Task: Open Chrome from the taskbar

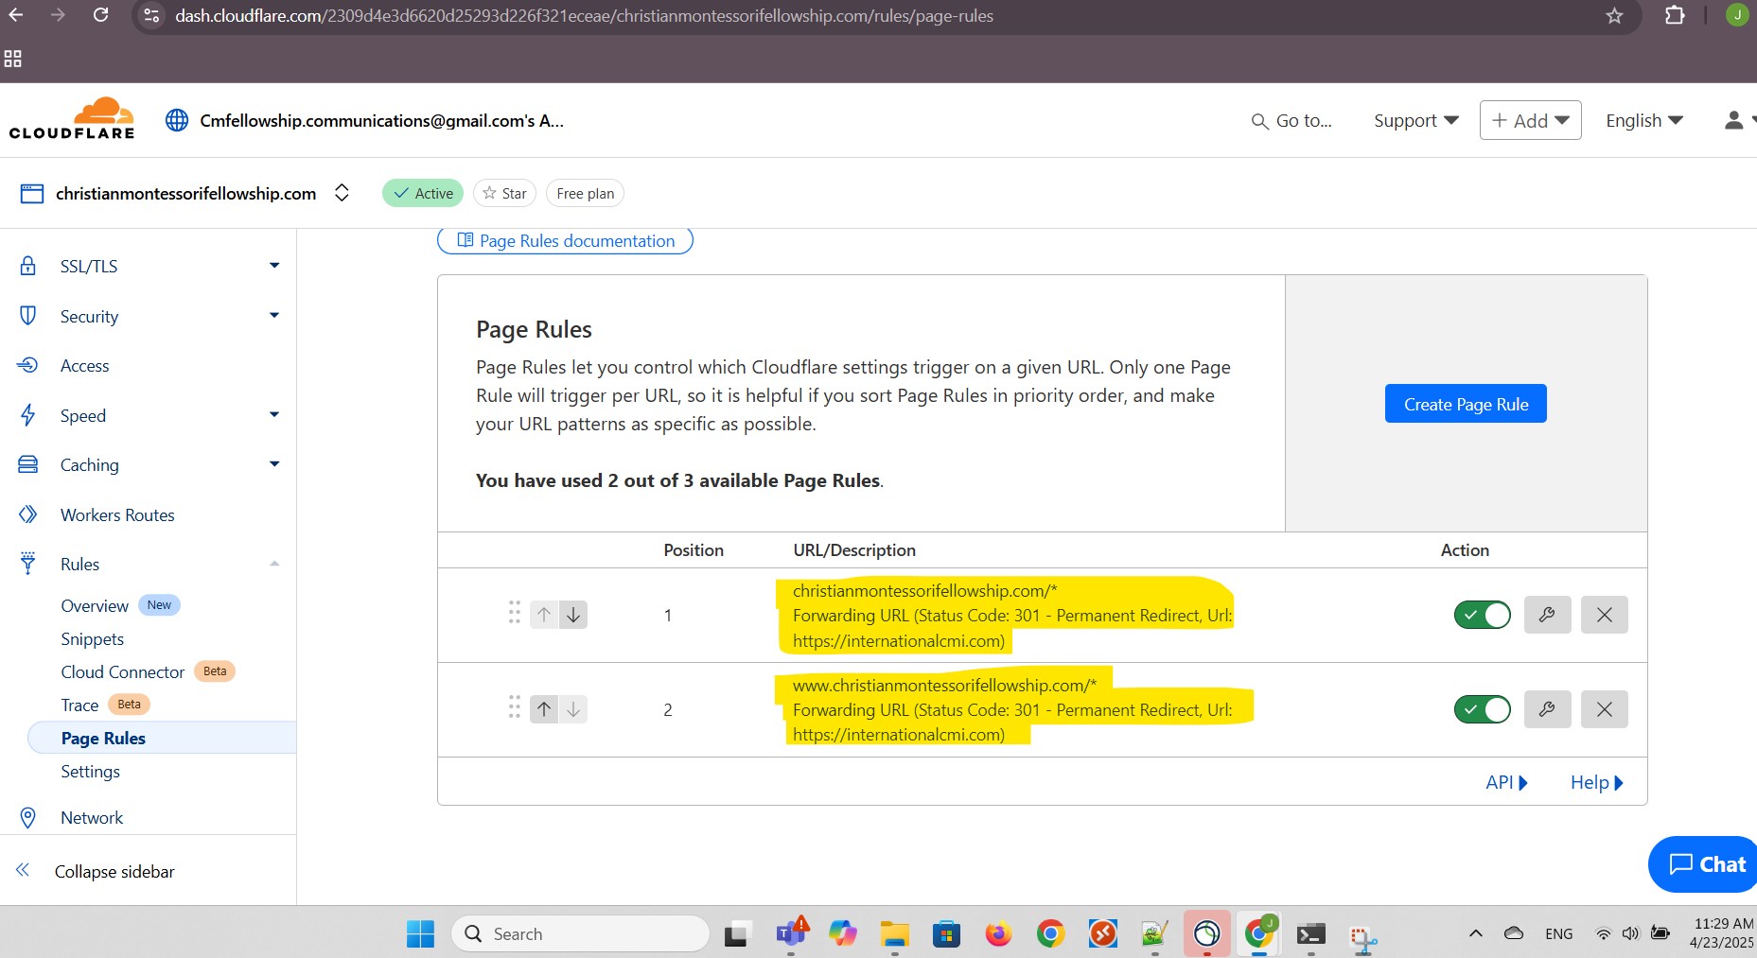Action: (x=1050, y=934)
